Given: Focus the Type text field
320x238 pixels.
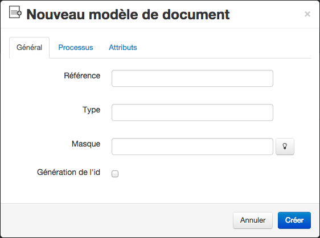Looking at the screenshot, I should click(192, 112).
